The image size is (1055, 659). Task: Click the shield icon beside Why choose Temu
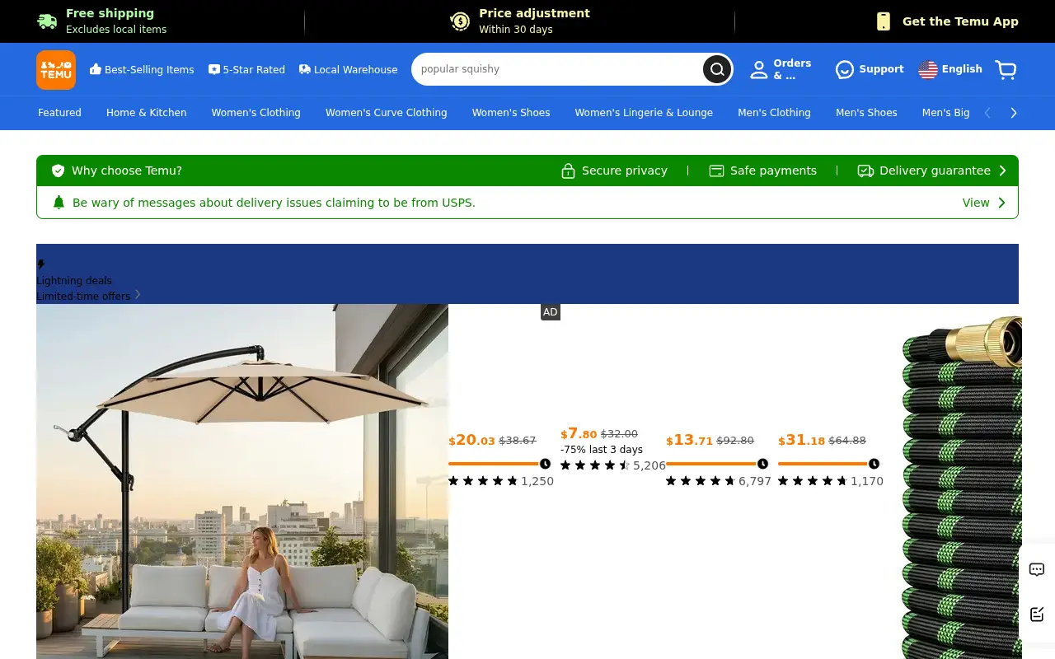click(x=58, y=171)
